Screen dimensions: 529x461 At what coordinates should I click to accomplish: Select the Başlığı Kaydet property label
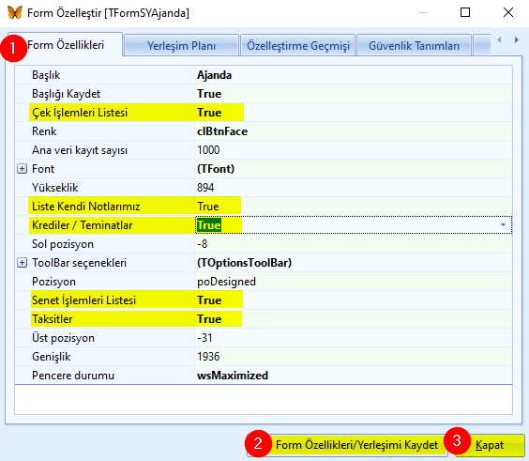[x=66, y=94]
